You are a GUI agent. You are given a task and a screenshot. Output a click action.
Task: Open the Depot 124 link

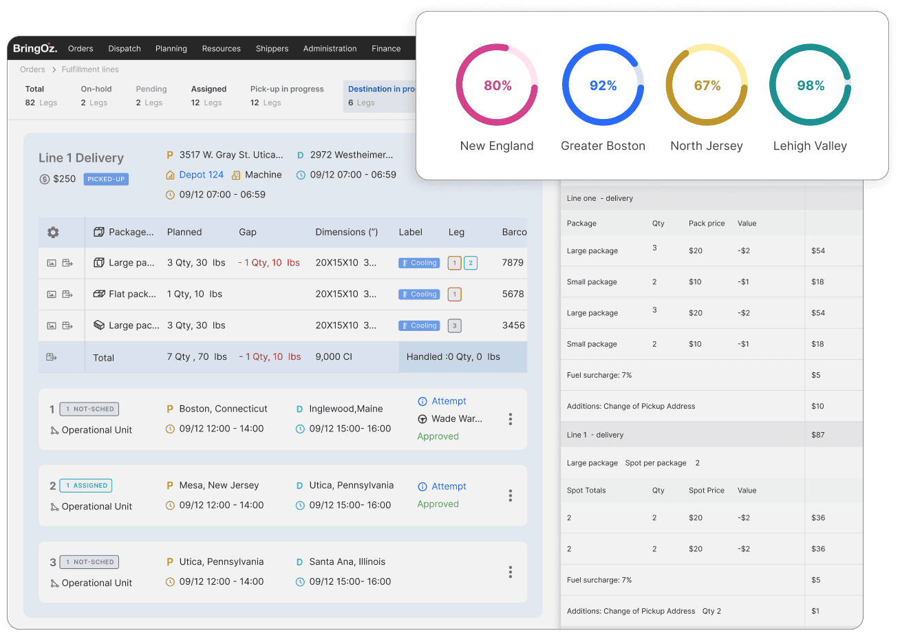tap(201, 175)
